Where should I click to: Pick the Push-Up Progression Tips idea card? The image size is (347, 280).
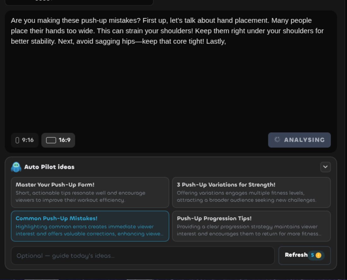[251, 226]
